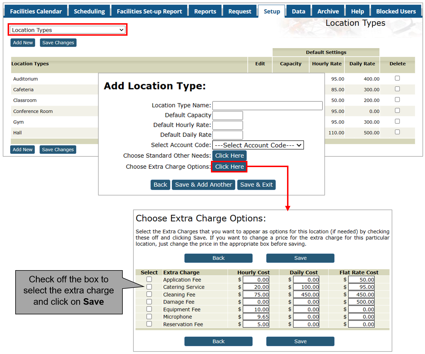Edit Cleaning Fee flat rate cost field

361,295
